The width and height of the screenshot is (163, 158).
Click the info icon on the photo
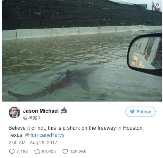click(157, 5)
